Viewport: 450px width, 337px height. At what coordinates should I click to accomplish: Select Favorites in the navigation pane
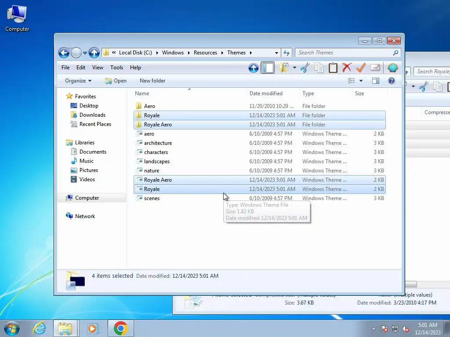point(86,97)
